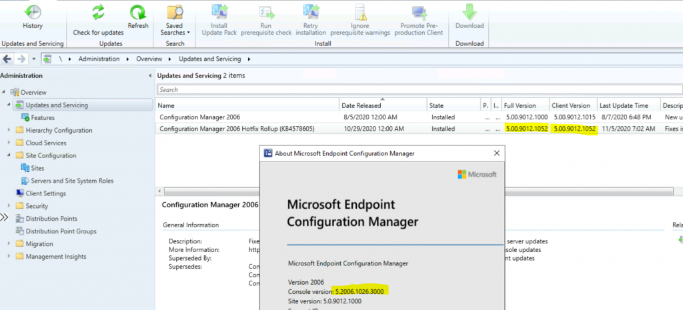This screenshot has height=310, width=683.
Task: Click Ignore prerequisite warnings icon
Action: click(360, 12)
